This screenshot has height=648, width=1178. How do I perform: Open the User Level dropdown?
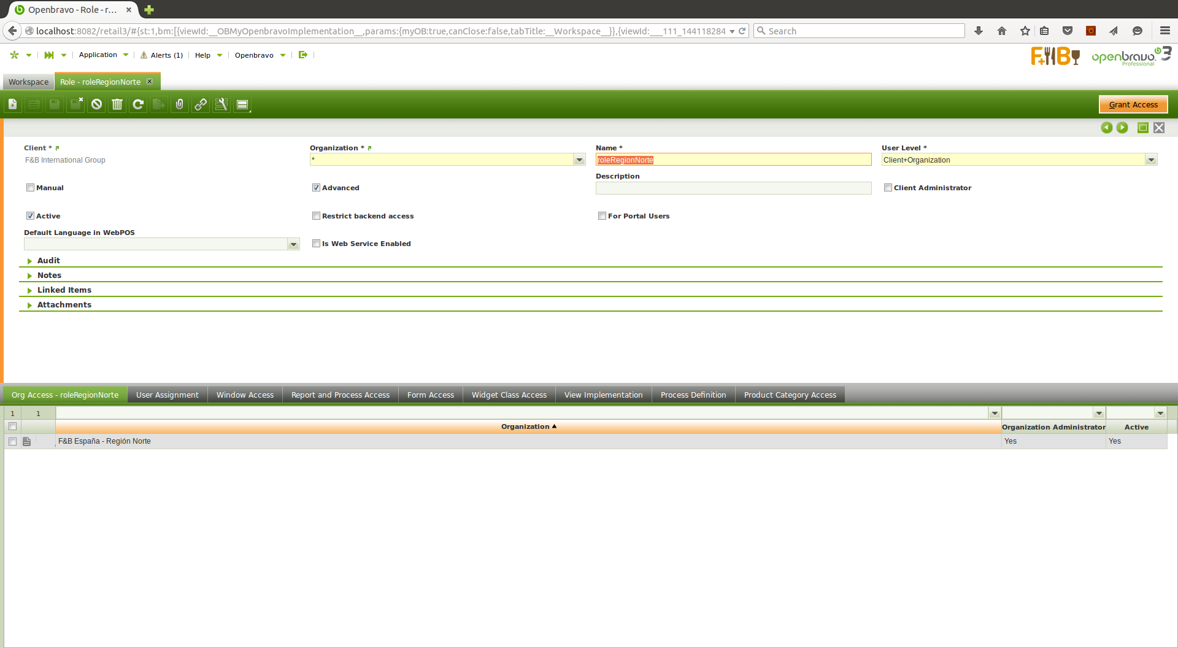coord(1151,160)
